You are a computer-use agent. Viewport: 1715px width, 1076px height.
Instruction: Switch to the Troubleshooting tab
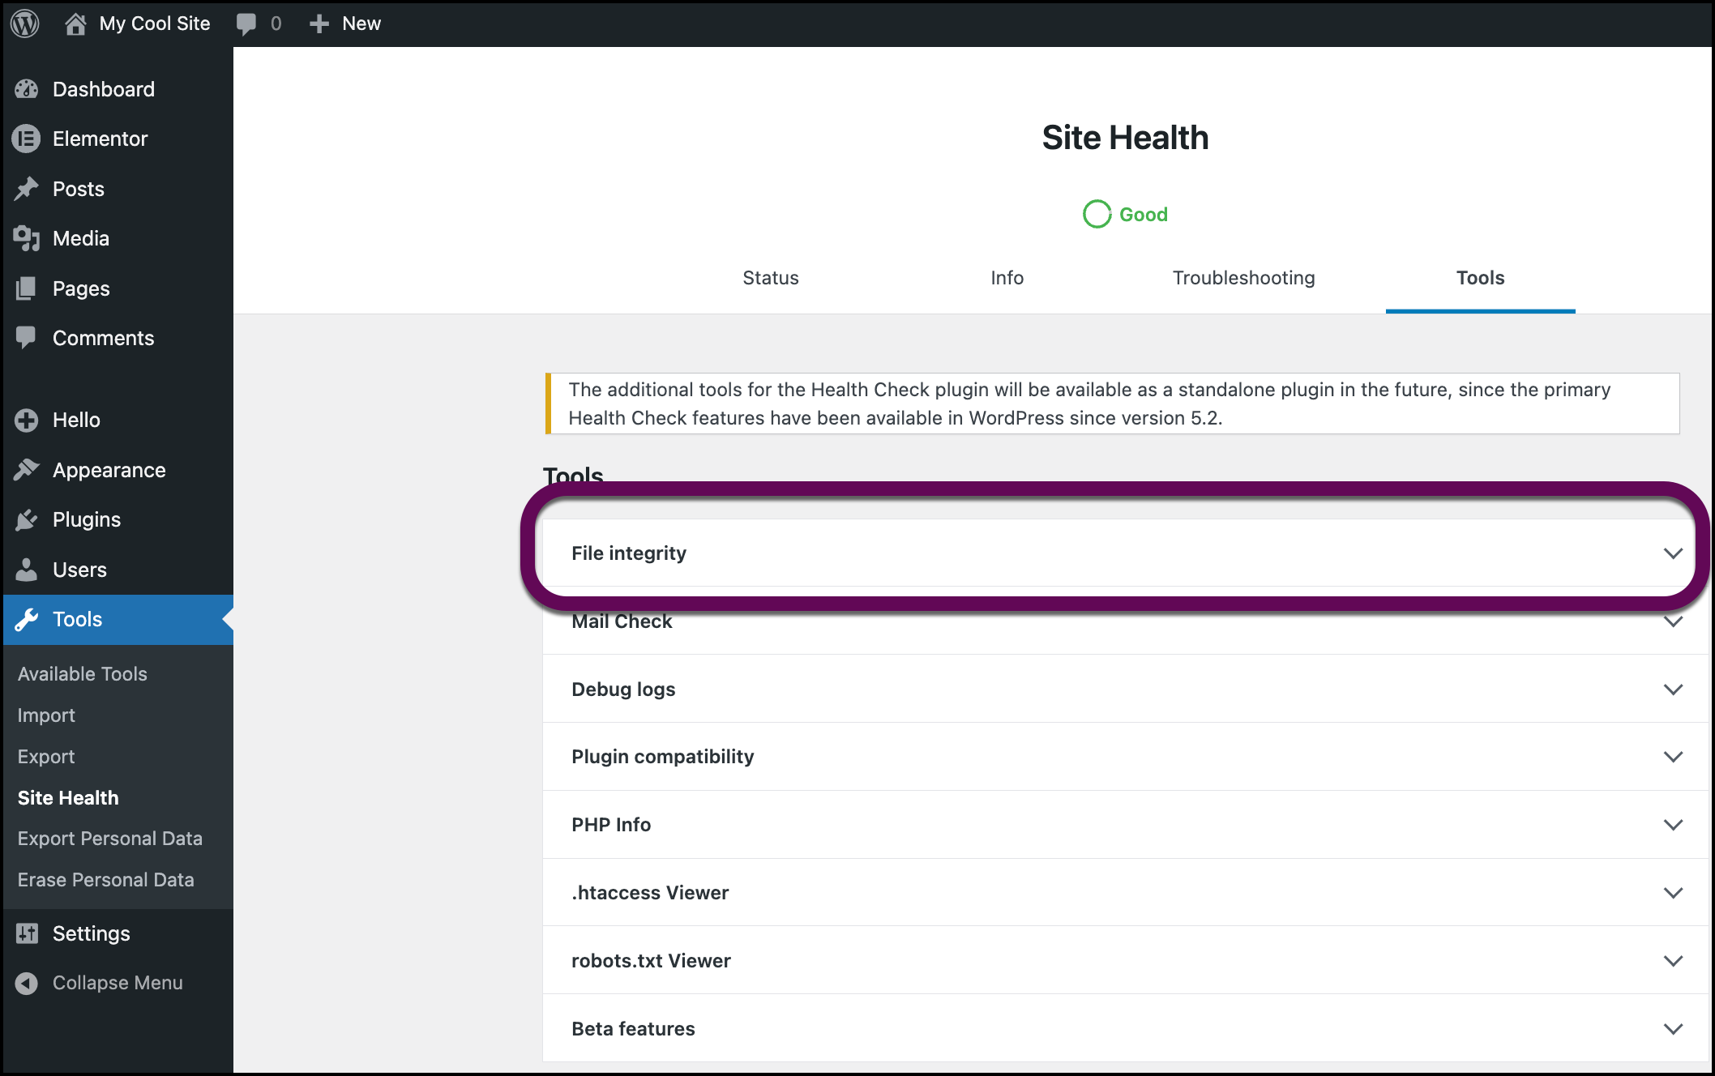pyautogui.click(x=1243, y=278)
